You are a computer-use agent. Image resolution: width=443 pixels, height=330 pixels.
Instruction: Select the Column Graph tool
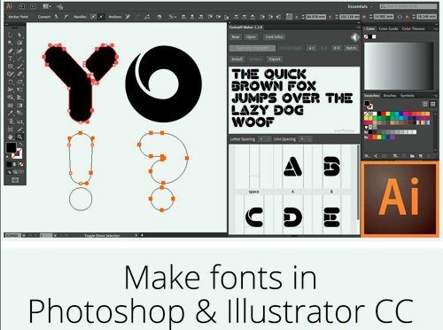(19, 121)
